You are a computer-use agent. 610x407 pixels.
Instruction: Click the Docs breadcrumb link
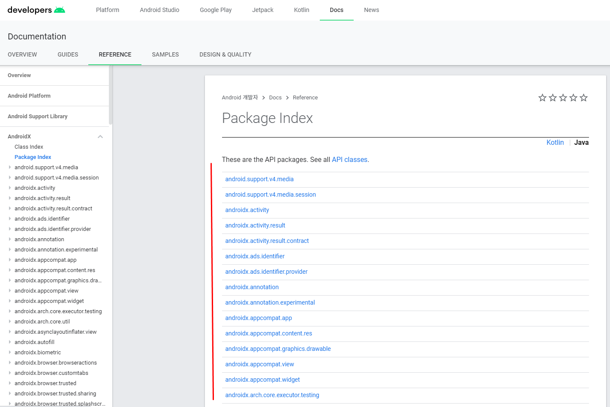coord(275,98)
